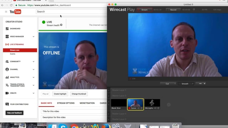Expand Master Layer 1 disclosure arrow

pos(109,90)
